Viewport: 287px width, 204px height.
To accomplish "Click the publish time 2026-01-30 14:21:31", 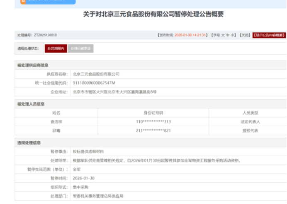I will [x=190, y=35].
